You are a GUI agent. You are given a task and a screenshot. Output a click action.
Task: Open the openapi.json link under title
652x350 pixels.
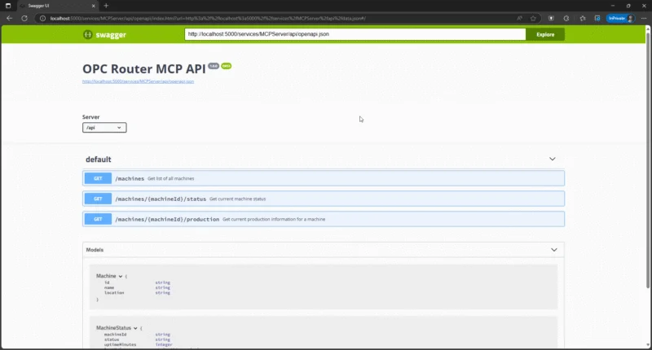pos(138,81)
